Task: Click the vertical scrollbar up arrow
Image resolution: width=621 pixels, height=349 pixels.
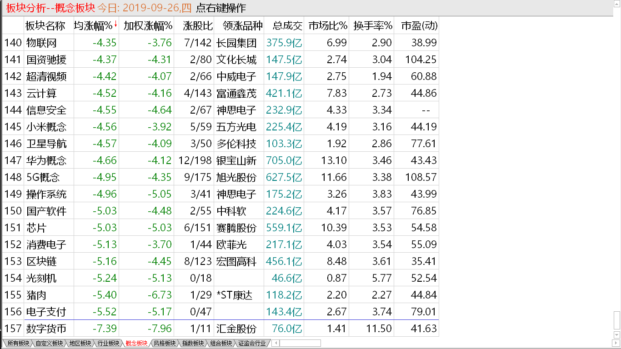Action: 617,4
